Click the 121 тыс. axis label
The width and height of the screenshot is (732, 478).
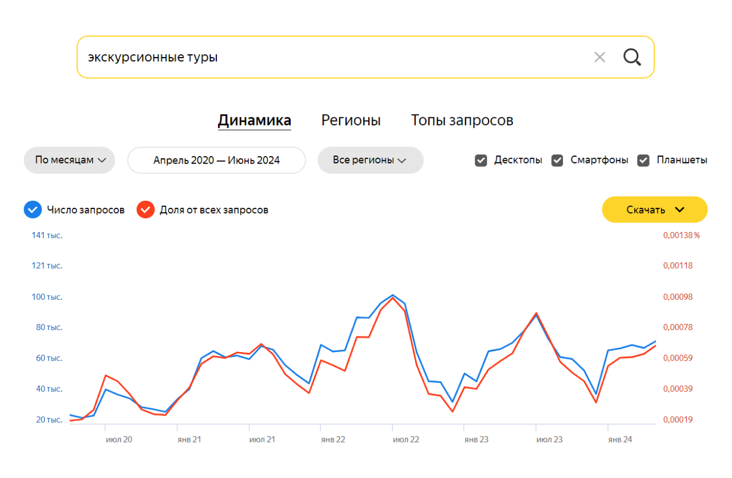point(48,266)
